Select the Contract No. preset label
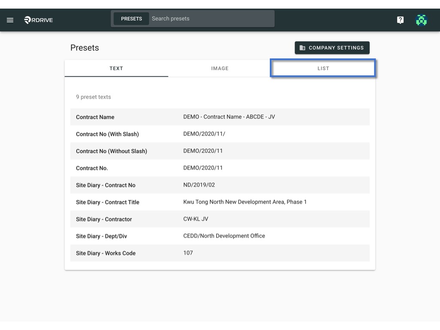440x330 pixels. [x=92, y=168]
